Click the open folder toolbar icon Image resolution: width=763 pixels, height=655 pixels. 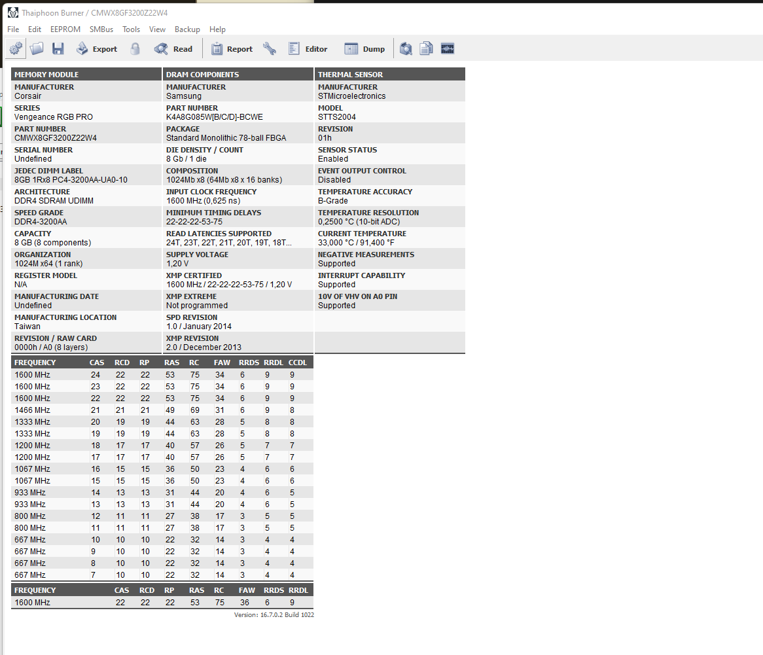37,48
